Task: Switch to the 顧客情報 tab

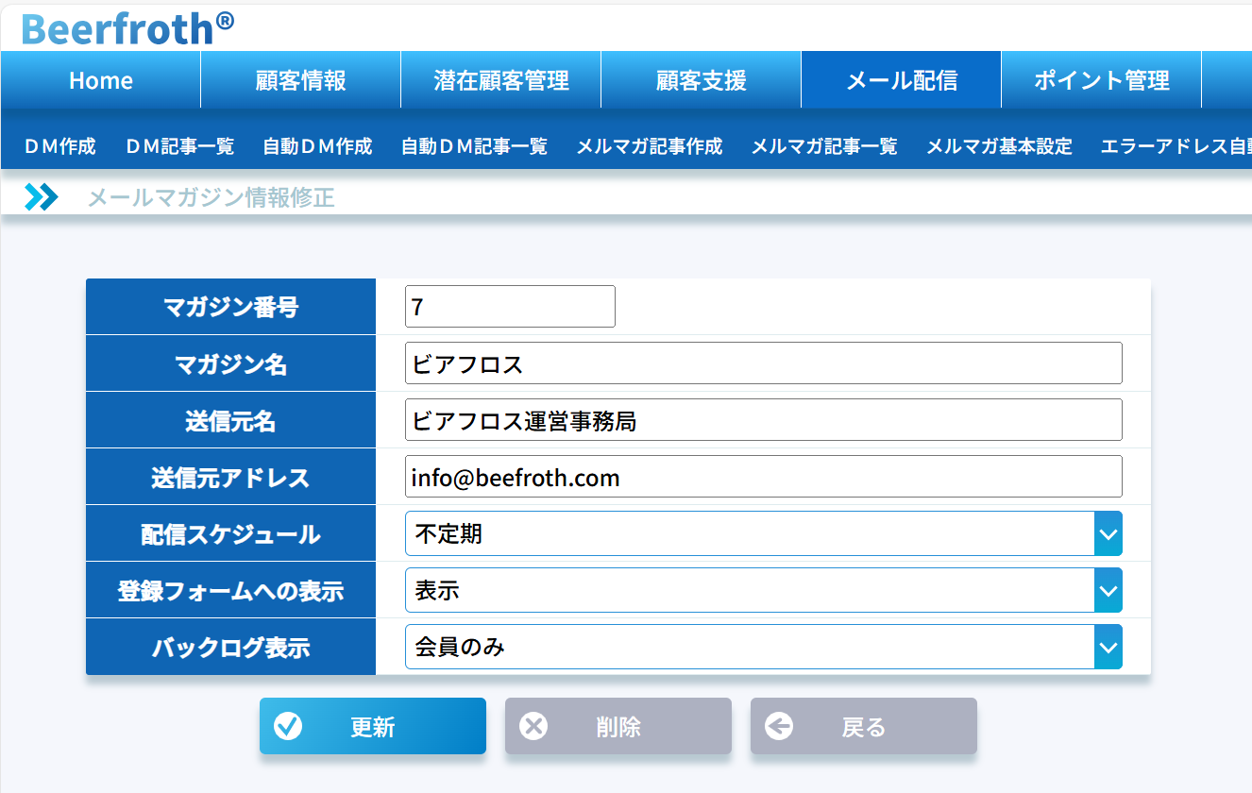Action: coord(300,81)
